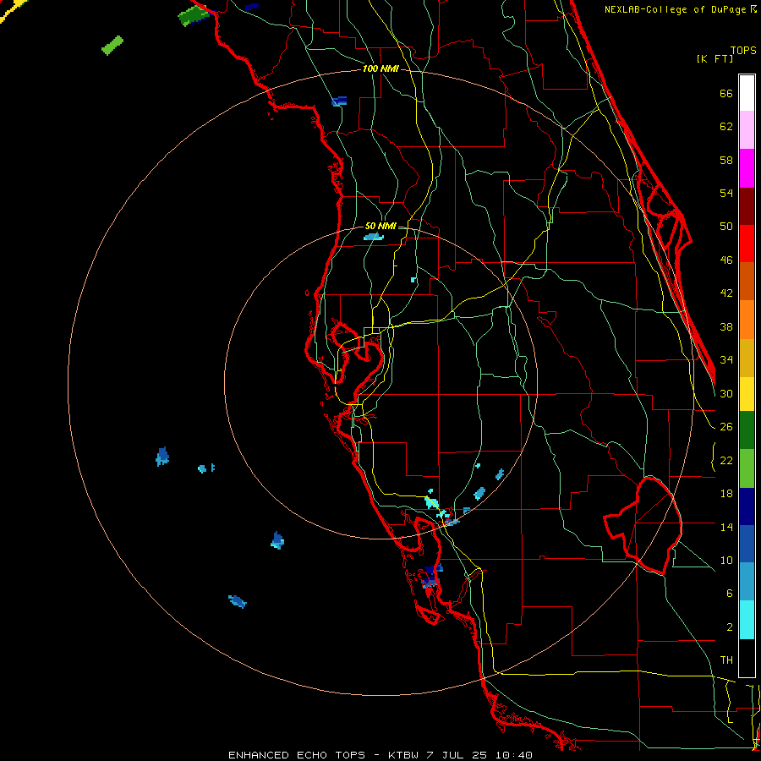Click the dark orange legend swatch
Image resolution: width=761 pixels, height=761 pixels.
pyautogui.click(x=747, y=282)
